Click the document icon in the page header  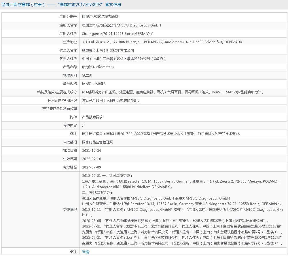[x=3, y=5]
